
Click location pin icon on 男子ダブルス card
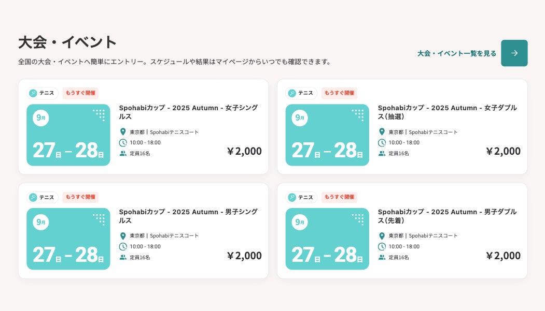tap(382, 236)
